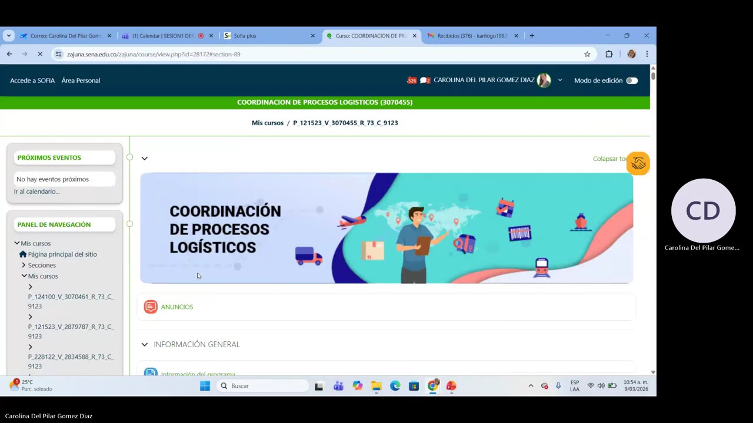View site information icon in address bar
The width and height of the screenshot is (753, 423).
pos(58,54)
